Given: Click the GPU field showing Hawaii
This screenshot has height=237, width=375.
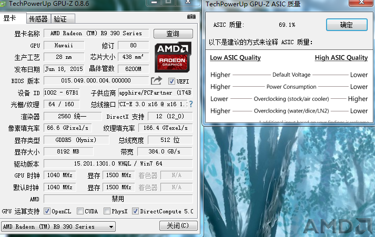Looking at the screenshot, I should coord(64,45).
